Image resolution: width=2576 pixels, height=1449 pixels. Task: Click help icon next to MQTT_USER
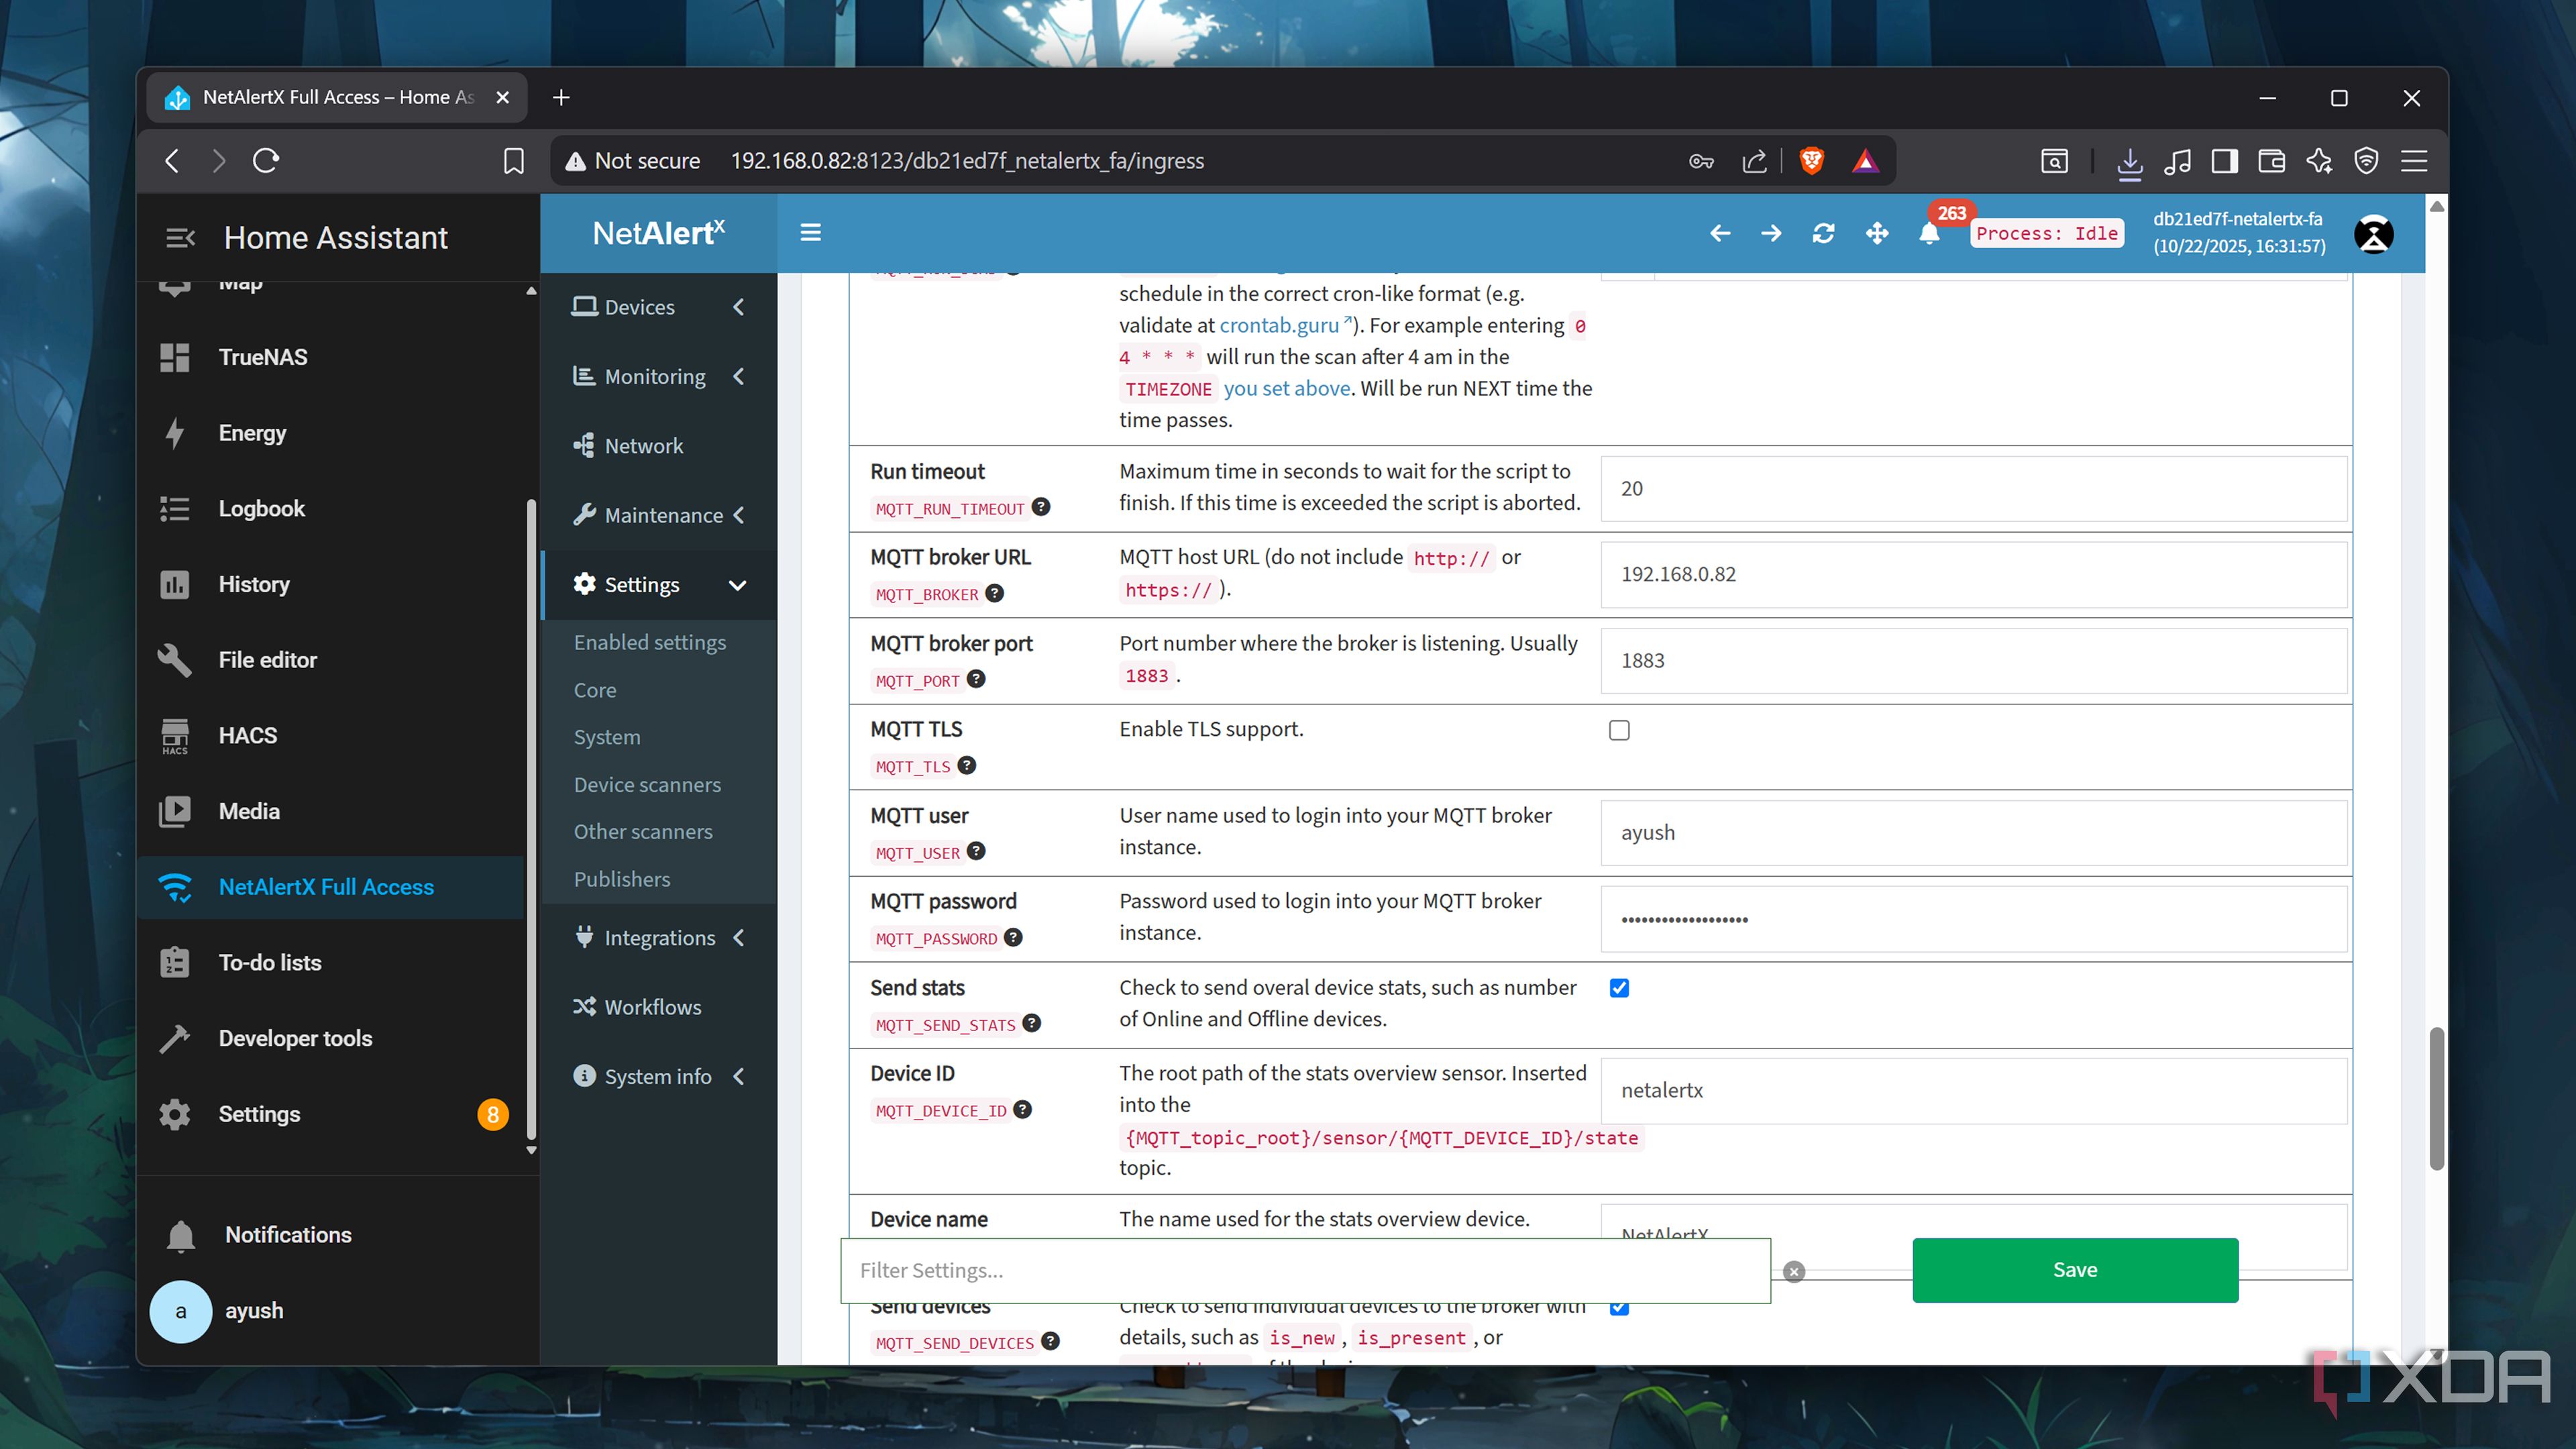[x=976, y=851]
